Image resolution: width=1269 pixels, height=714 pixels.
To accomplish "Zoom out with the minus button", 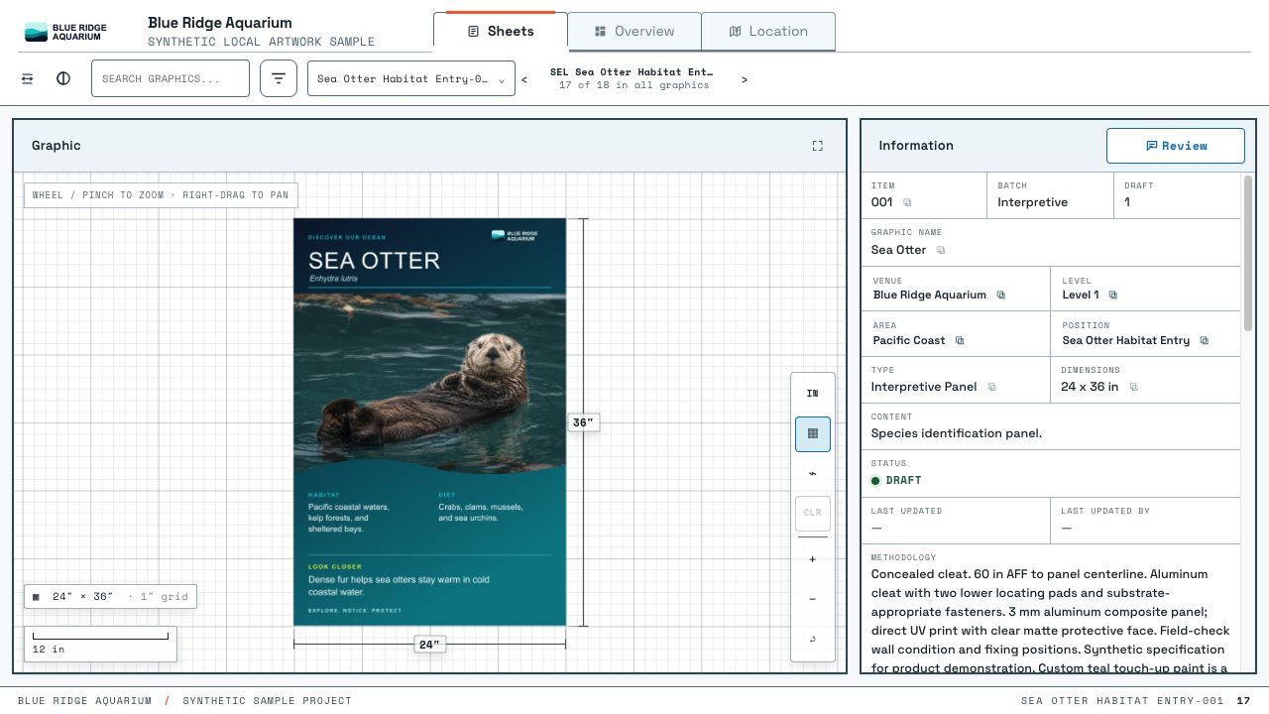I will tap(813, 599).
